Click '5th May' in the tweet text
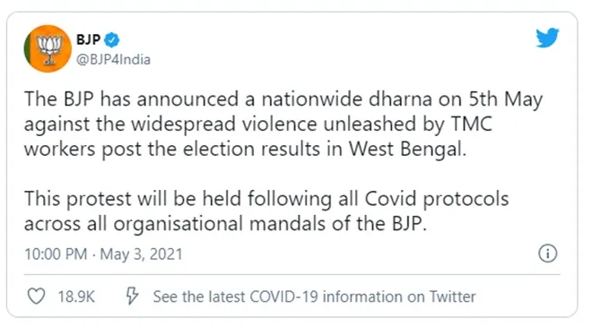 coord(506,99)
